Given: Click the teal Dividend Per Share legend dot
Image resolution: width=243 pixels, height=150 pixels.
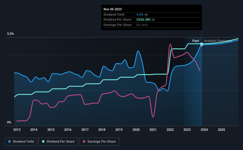Looking at the screenshot, I should point(43,141).
